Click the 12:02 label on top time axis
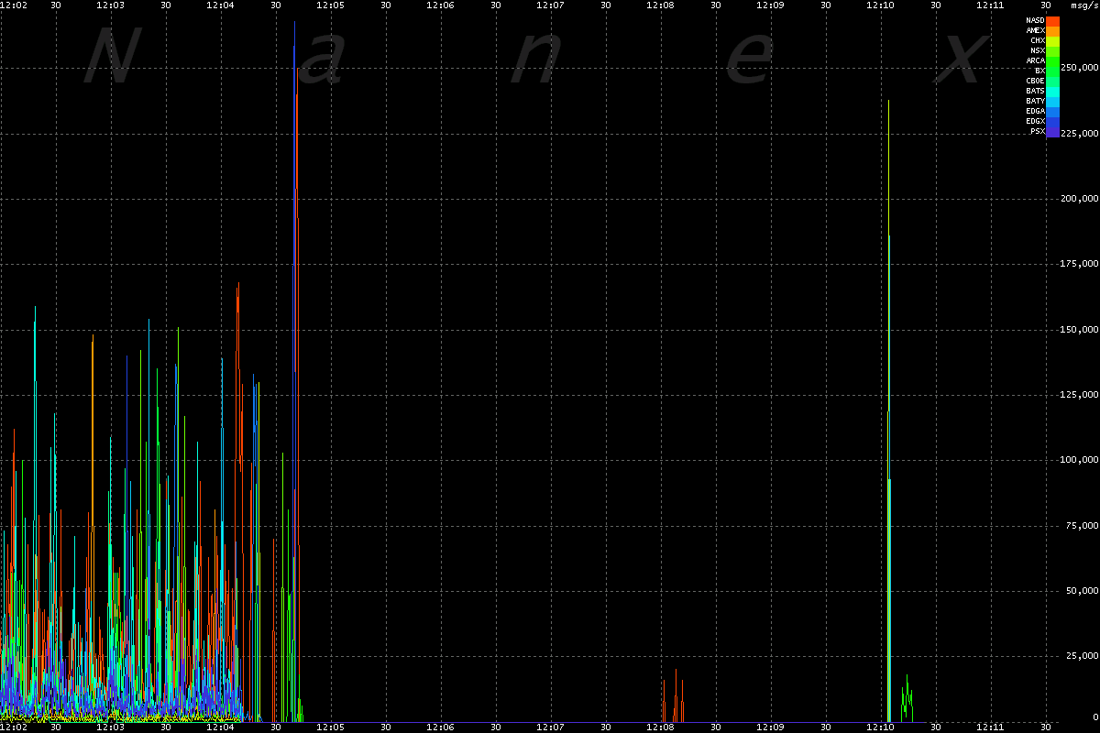Screen dimensions: 1100x733 (14, 5)
